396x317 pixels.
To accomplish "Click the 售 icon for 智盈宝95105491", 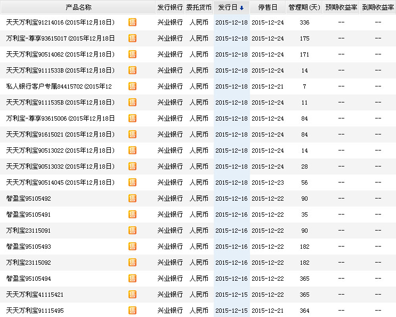I will coord(132,215).
